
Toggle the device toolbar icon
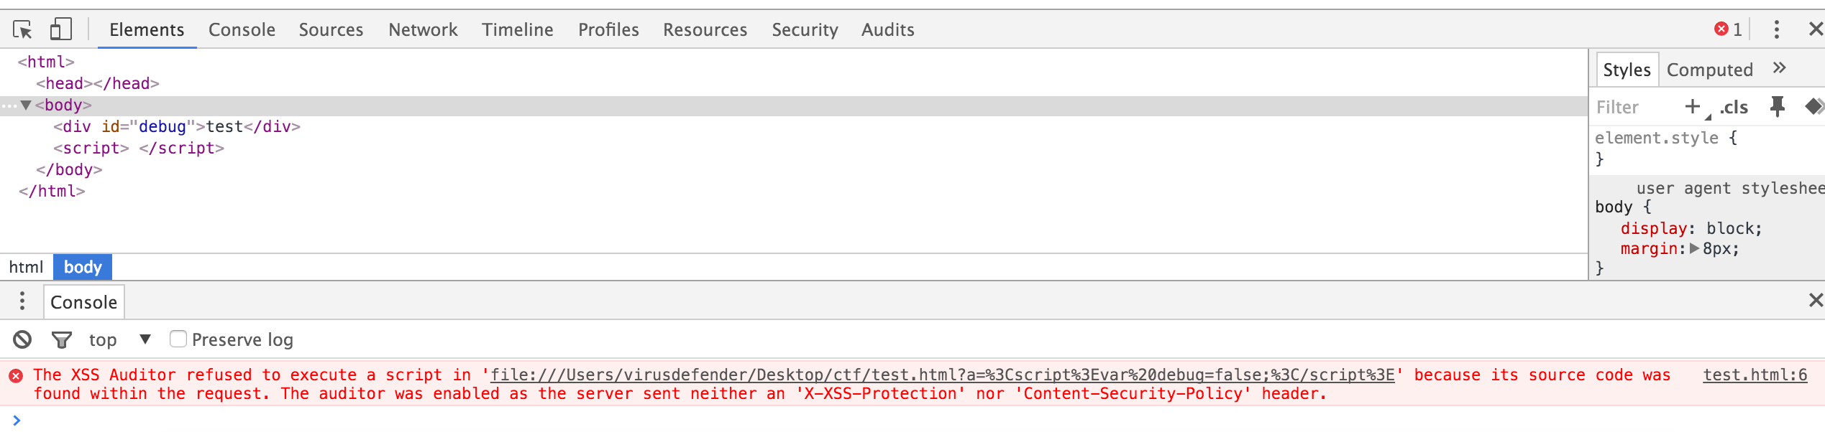(60, 29)
